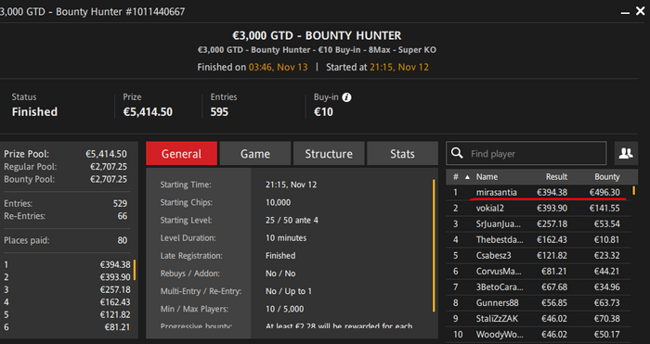The image size is (650, 344).
Task: Click the Starting Level 25 / 50 ante 4
Action: click(292, 221)
